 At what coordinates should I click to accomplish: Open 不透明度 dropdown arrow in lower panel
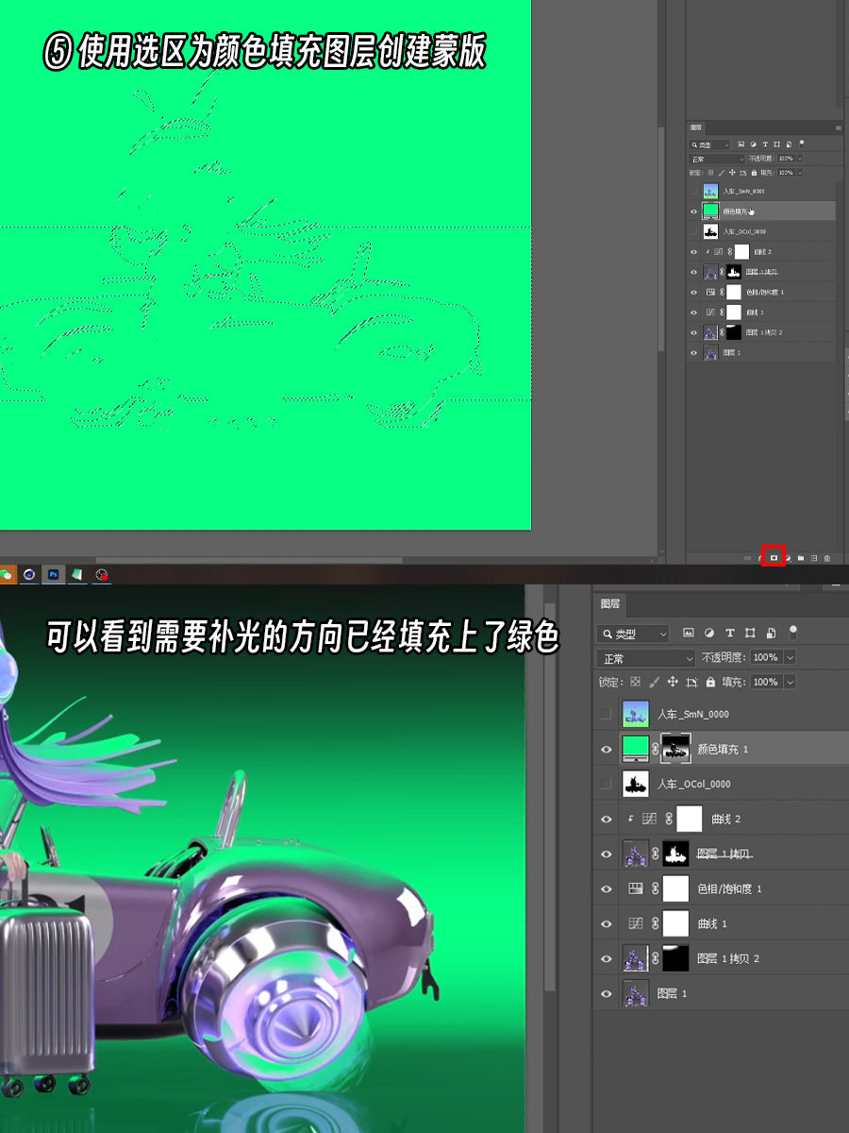point(790,657)
